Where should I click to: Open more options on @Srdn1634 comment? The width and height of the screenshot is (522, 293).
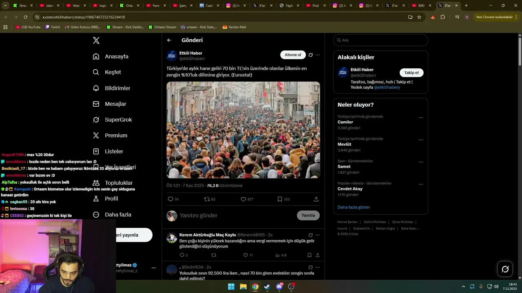(x=318, y=267)
